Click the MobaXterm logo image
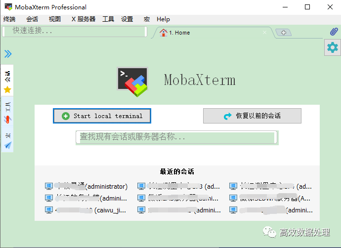 click(132, 82)
